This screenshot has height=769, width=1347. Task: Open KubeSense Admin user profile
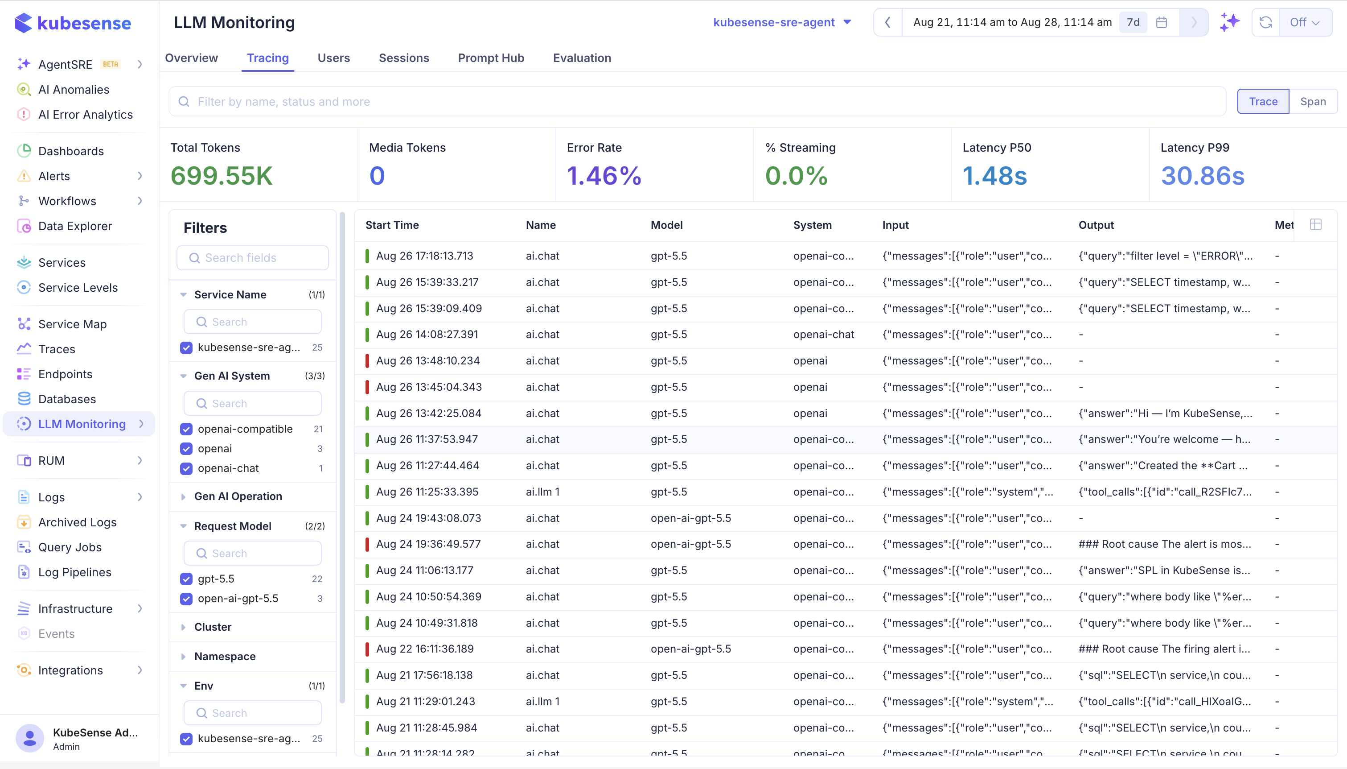coord(79,738)
